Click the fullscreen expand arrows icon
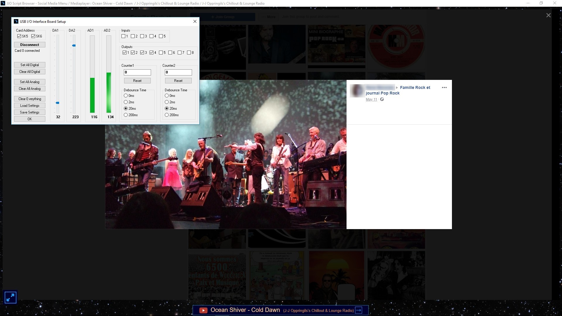 coord(10,298)
